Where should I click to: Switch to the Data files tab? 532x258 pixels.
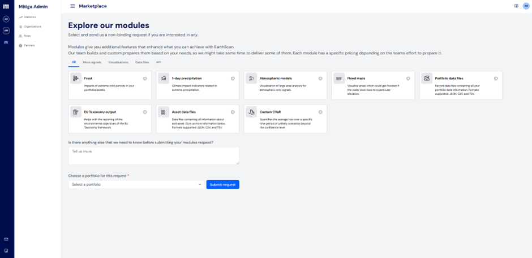(x=142, y=62)
